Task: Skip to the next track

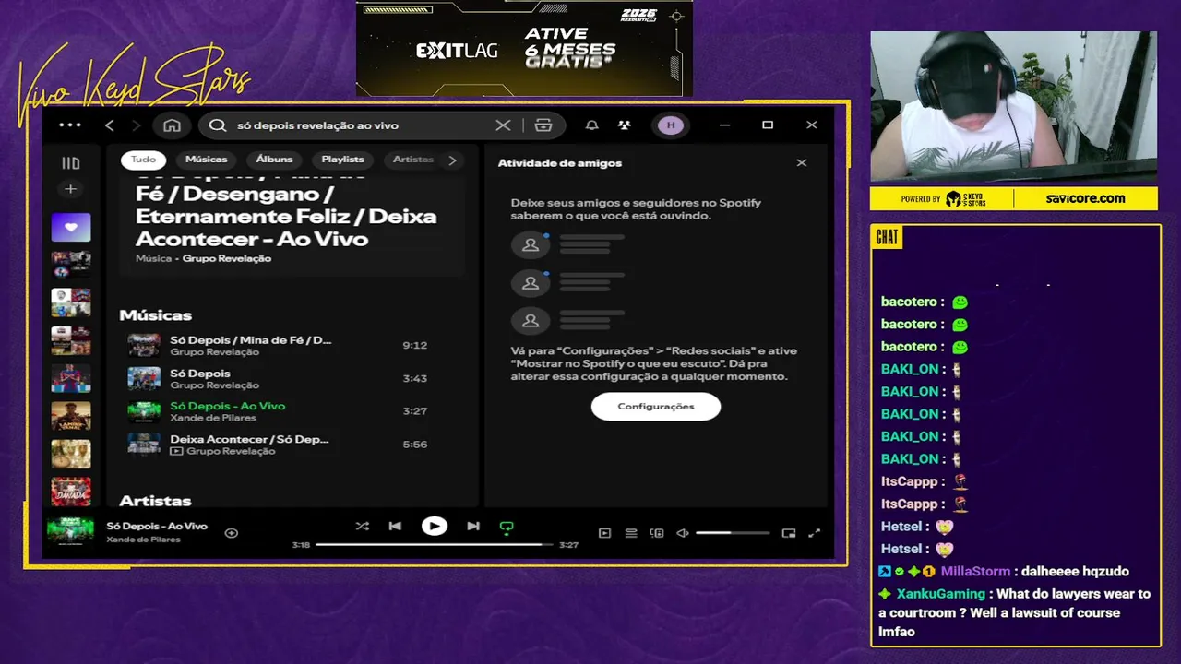Action: point(473,527)
